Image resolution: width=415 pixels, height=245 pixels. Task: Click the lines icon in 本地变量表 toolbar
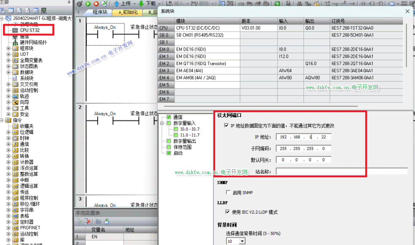[x=98, y=222]
